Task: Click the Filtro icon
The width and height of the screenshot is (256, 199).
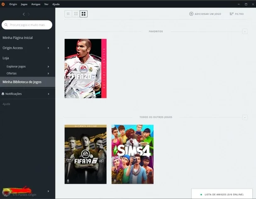Action: [x=232, y=14]
